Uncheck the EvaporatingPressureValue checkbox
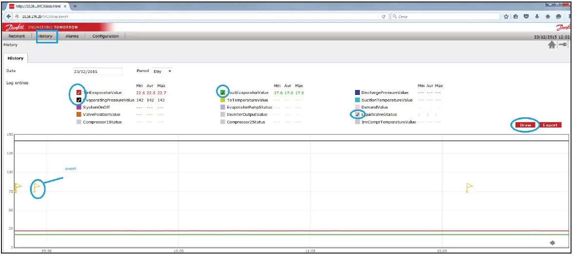The height and width of the screenshot is (255, 573). (x=79, y=100)
